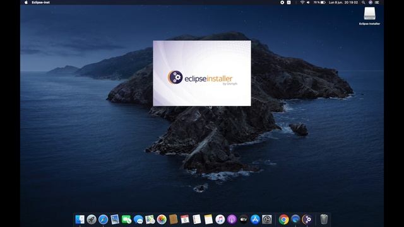Click the keyboard input source icon
The image size is (404, 227).
(x=289, y=3)
